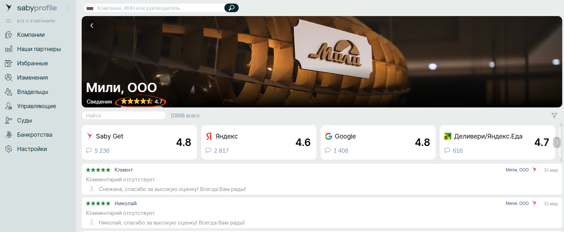Image resolution: width=564 pixels, height=232 pixels.
Task: Click the Мили, ООО company title
Action: point(121,87)
